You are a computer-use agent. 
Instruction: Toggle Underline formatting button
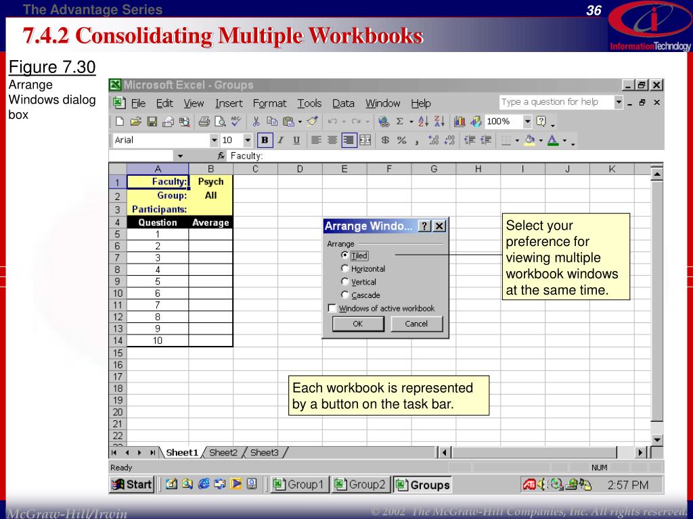point(296,141)
